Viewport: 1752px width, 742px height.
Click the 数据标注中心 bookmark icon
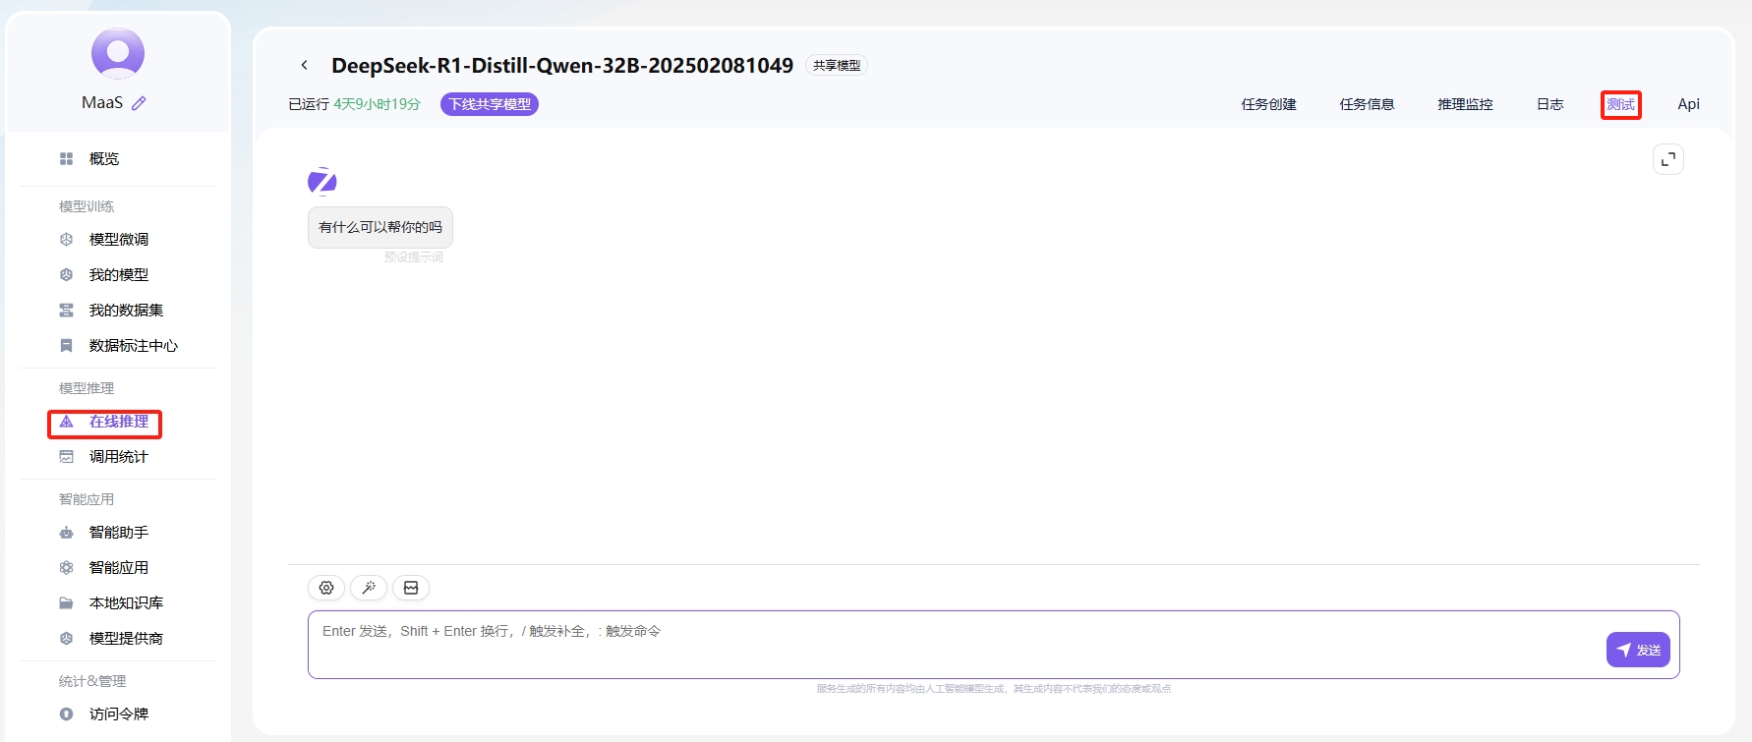66,345
